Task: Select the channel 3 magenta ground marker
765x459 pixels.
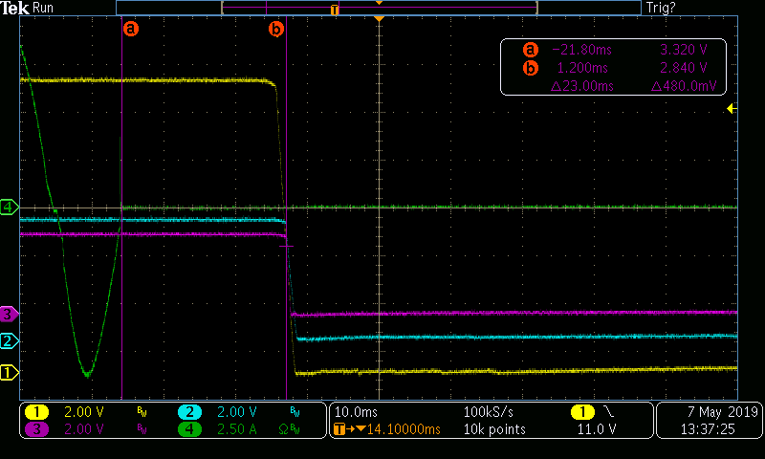Action: point(11,314)
